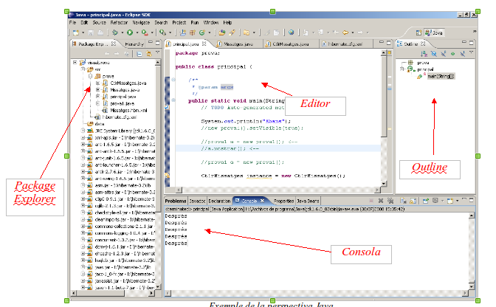Collapse the principal class in Outline
The image size is (496, 307).
tap(402, 69)
